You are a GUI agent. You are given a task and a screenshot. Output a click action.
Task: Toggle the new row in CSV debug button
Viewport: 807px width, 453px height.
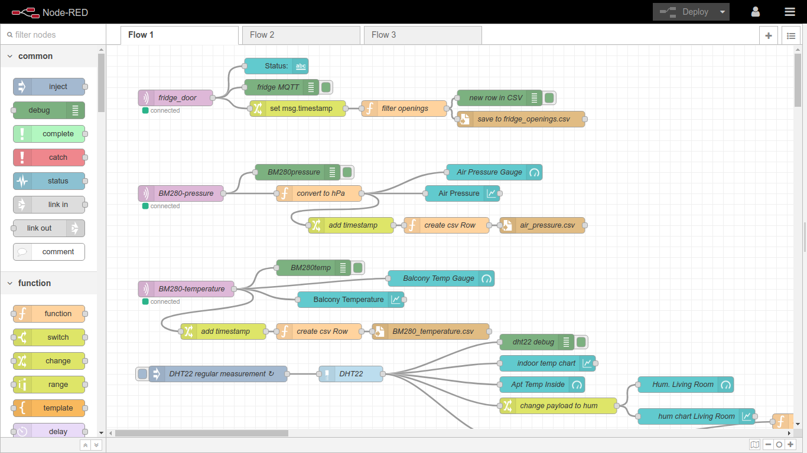point(549,98)
